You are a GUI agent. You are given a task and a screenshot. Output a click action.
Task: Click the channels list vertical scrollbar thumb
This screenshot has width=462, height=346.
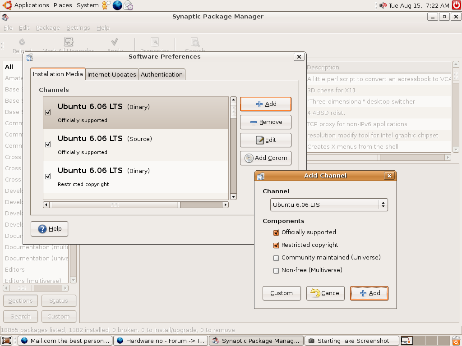[x=233, y=111]
